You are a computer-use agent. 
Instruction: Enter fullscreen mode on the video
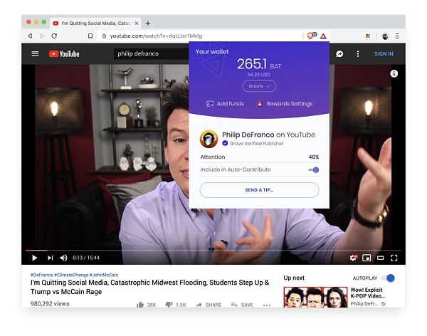394,258
